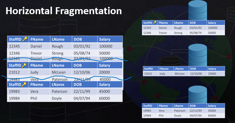
Task: Click 'Phil' in the large left table
Action: (x=34, y=98)
